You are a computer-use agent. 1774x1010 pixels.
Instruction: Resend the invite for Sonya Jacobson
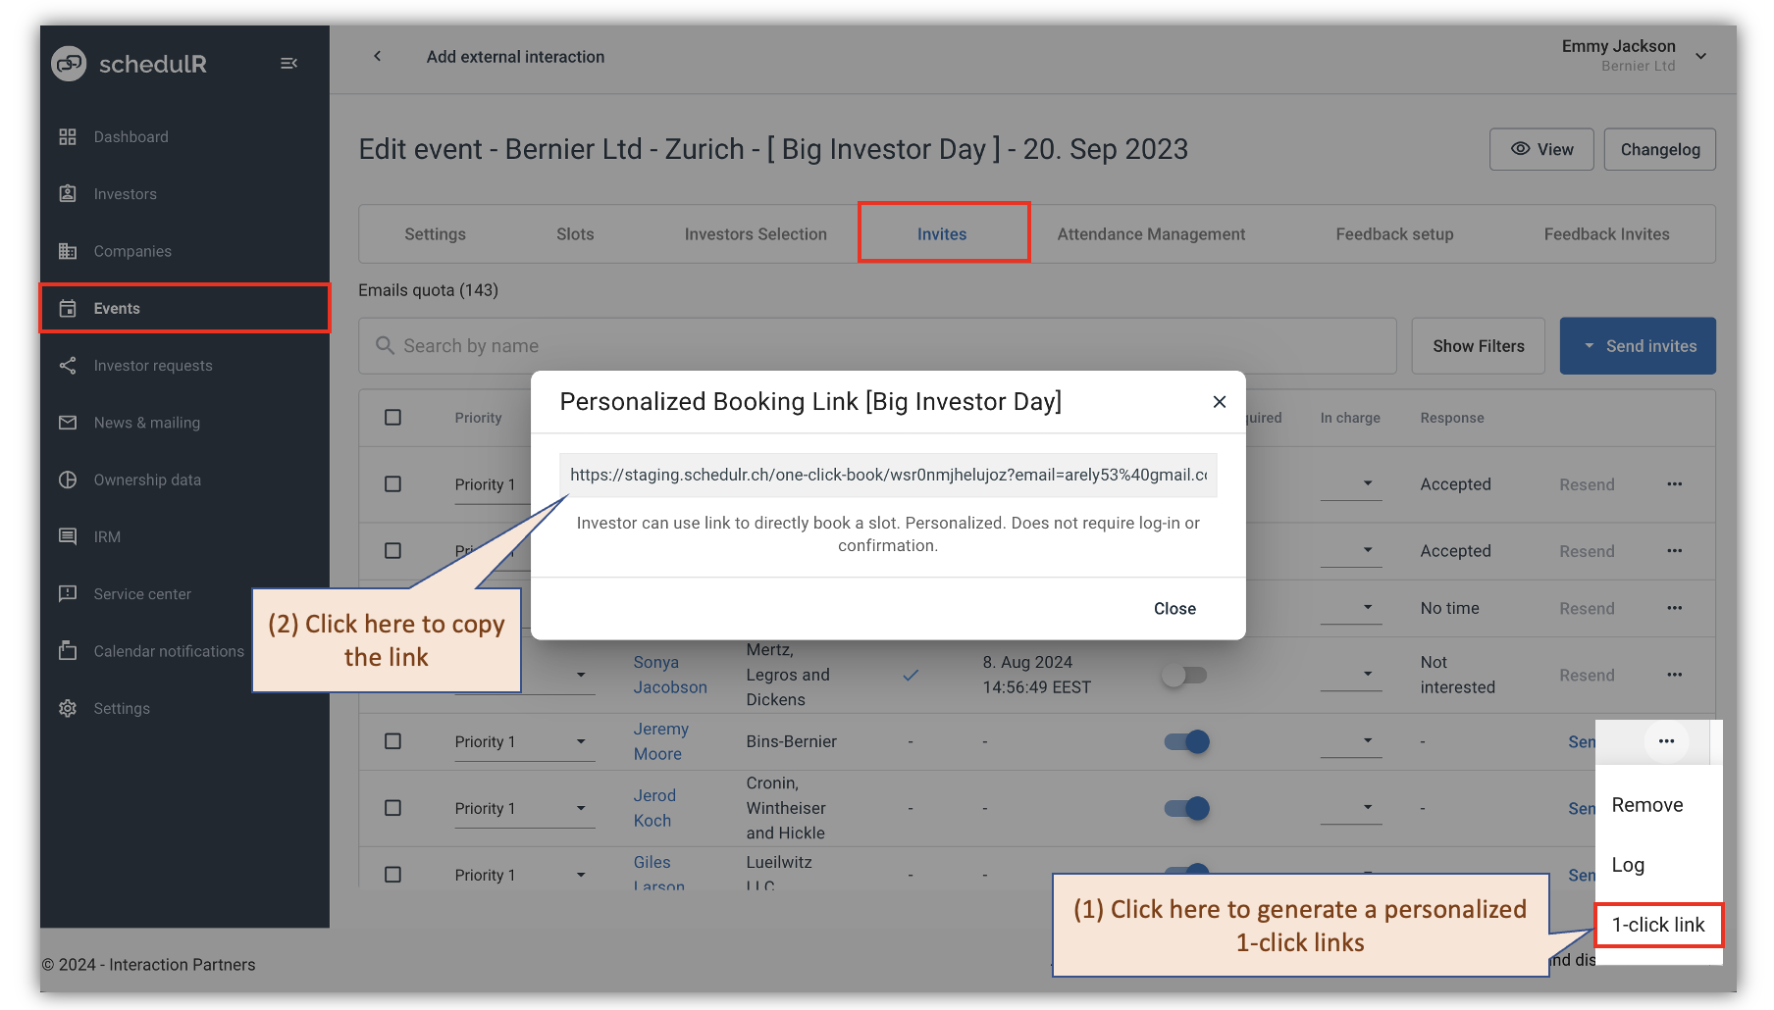click(1586, 675)
